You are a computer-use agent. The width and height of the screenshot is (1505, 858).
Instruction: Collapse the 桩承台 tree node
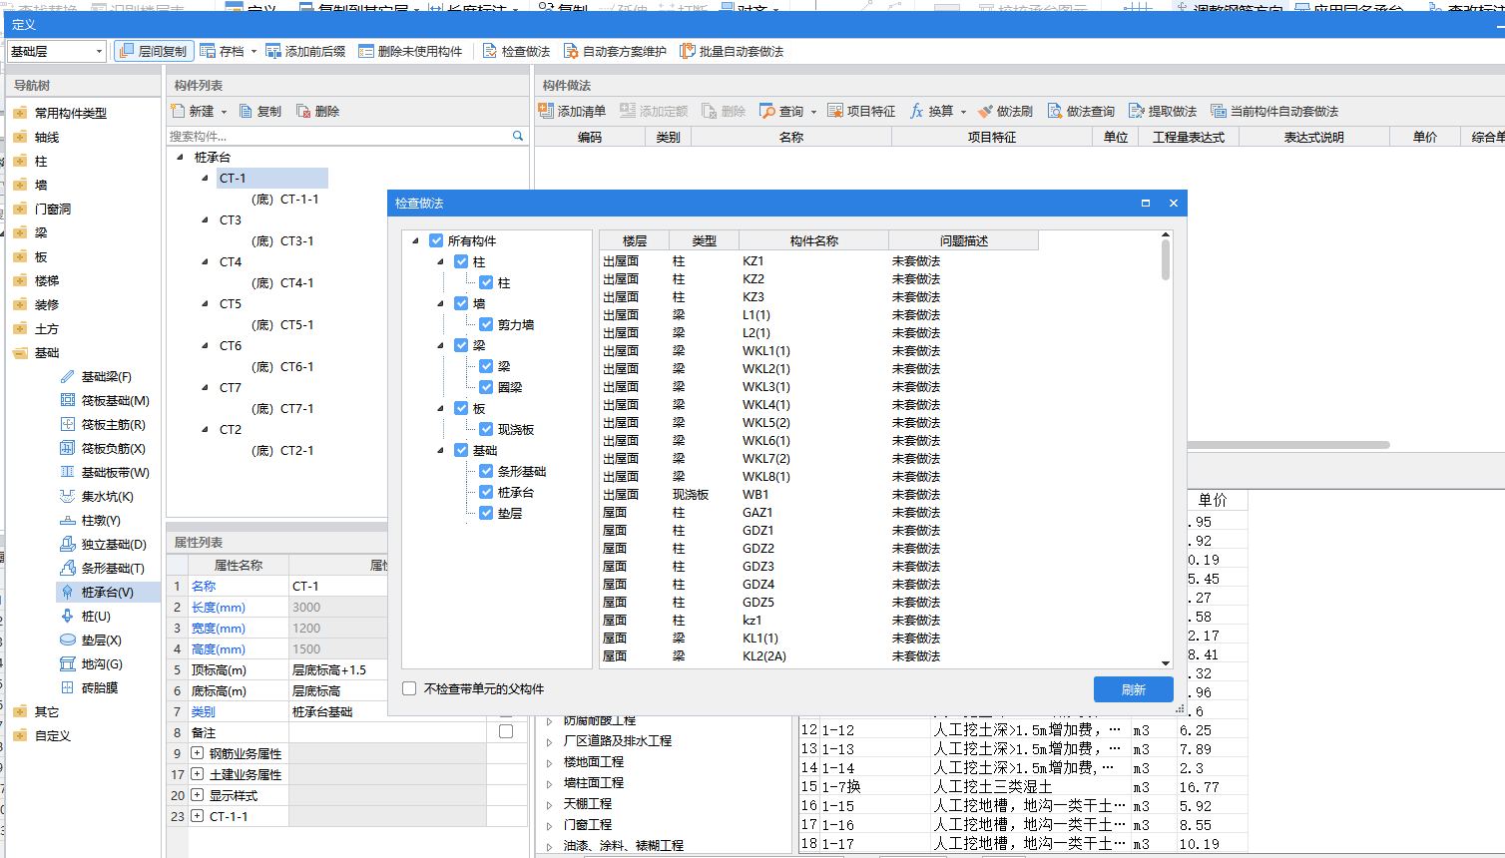tap(181, 157)
